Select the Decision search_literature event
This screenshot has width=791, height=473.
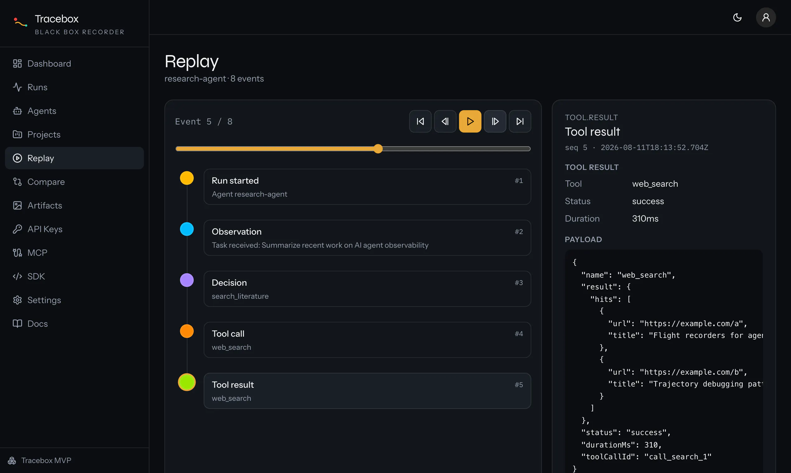pos(367,289)
